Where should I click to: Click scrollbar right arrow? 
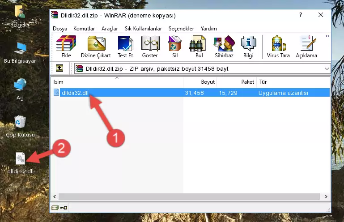[326, 197]
